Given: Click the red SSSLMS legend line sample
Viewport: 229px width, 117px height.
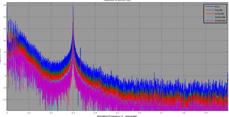Looking at the screenshot, I should click(210, 14).
